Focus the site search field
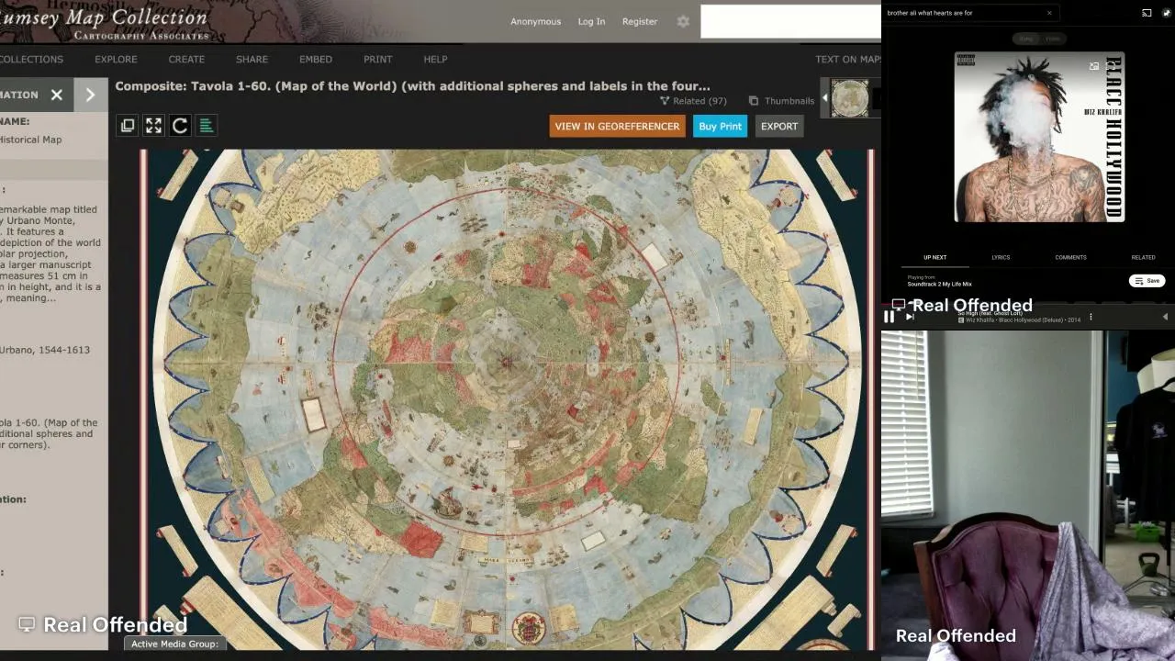This screenshot has height=661, width=1175. click(790, 22)
